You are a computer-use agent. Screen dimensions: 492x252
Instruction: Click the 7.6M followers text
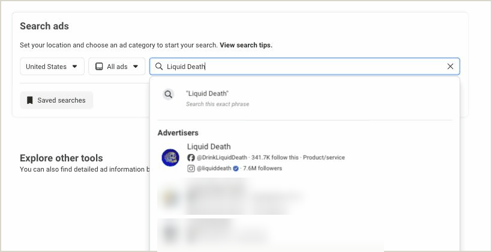263,169
